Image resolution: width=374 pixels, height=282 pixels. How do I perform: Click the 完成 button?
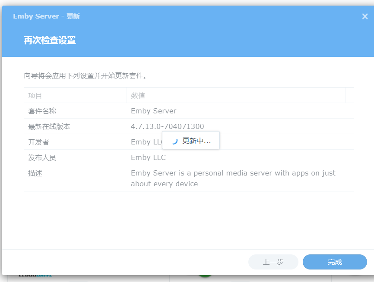tap(335, 262)
